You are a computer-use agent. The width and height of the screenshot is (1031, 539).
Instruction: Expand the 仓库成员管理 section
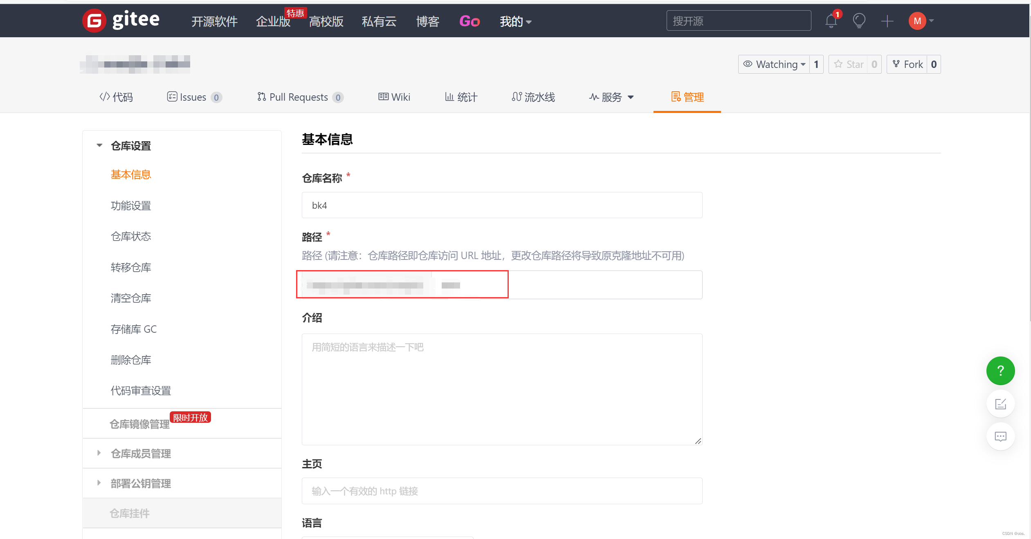[x=140, y=452]
